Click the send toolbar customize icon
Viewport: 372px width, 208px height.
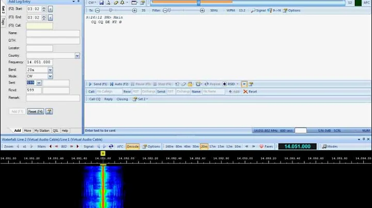coord(251,84)
